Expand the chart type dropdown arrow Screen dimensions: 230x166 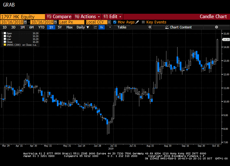point(110,27)
